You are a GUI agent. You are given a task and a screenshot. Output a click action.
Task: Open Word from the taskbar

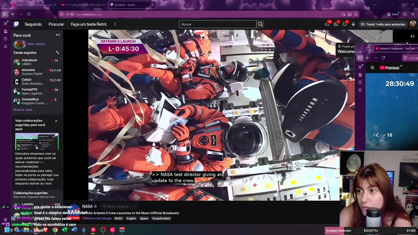tap(74, 230)
